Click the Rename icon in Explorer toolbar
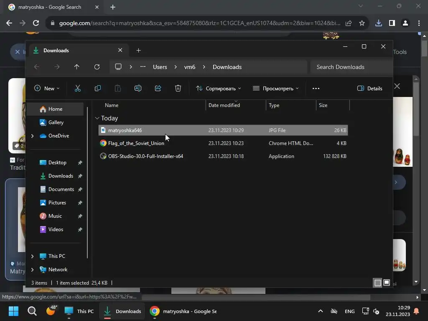The width and height of the screenshot is (428, 321). point(138,89)
